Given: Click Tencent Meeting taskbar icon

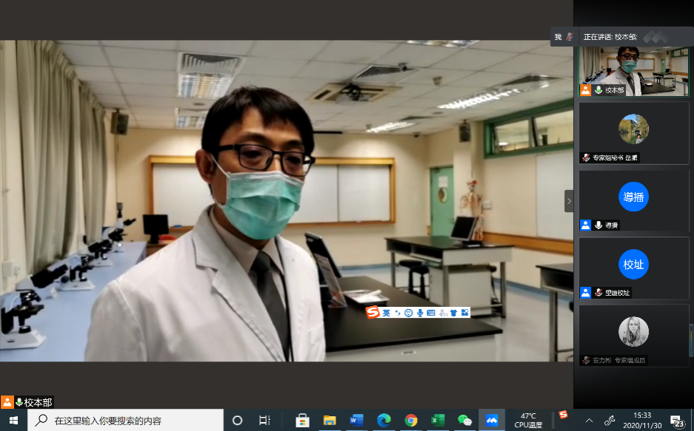Looking at the screenshot, I should (492, 420).
